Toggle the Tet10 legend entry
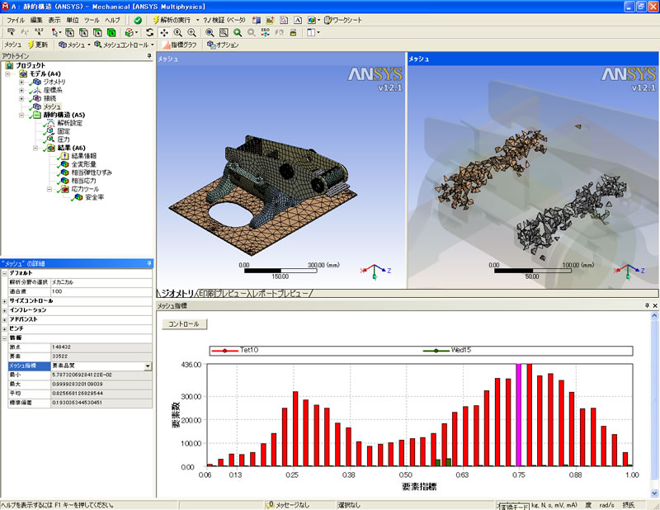The width and height of the screenshot is (660, 510). (x=235, y=350)
